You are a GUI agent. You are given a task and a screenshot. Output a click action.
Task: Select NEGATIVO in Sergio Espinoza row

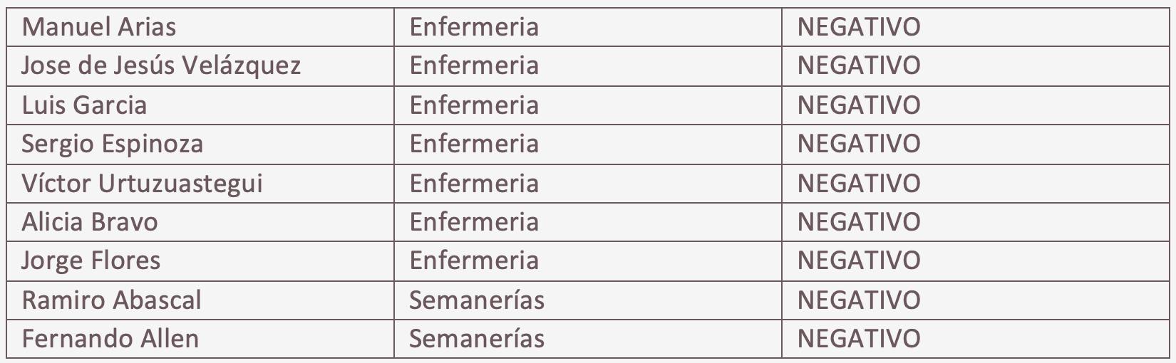(859, 144)
